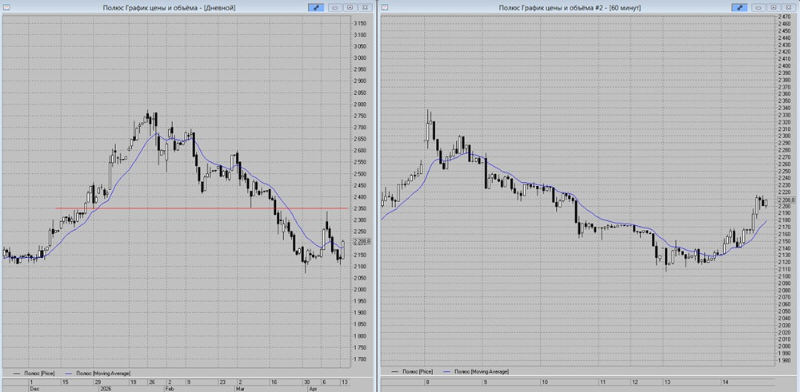Toggle the link pin button in the Дневной chart title bar
The width and height of the screenshot is (800, 392).
[x=315, y=8]
